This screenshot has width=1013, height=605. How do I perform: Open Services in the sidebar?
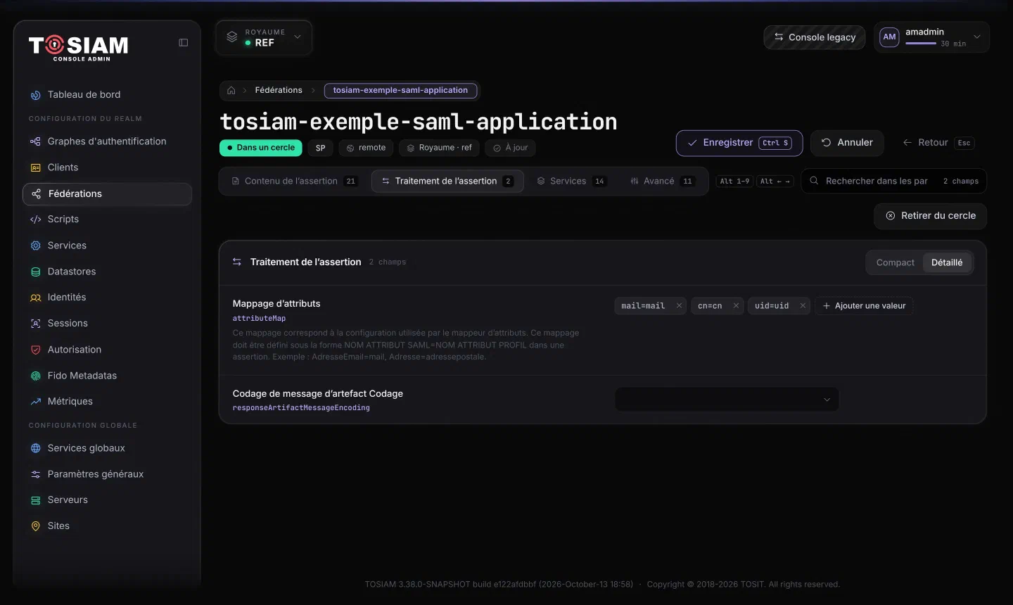pyautogui.click(x=107, y=246)
